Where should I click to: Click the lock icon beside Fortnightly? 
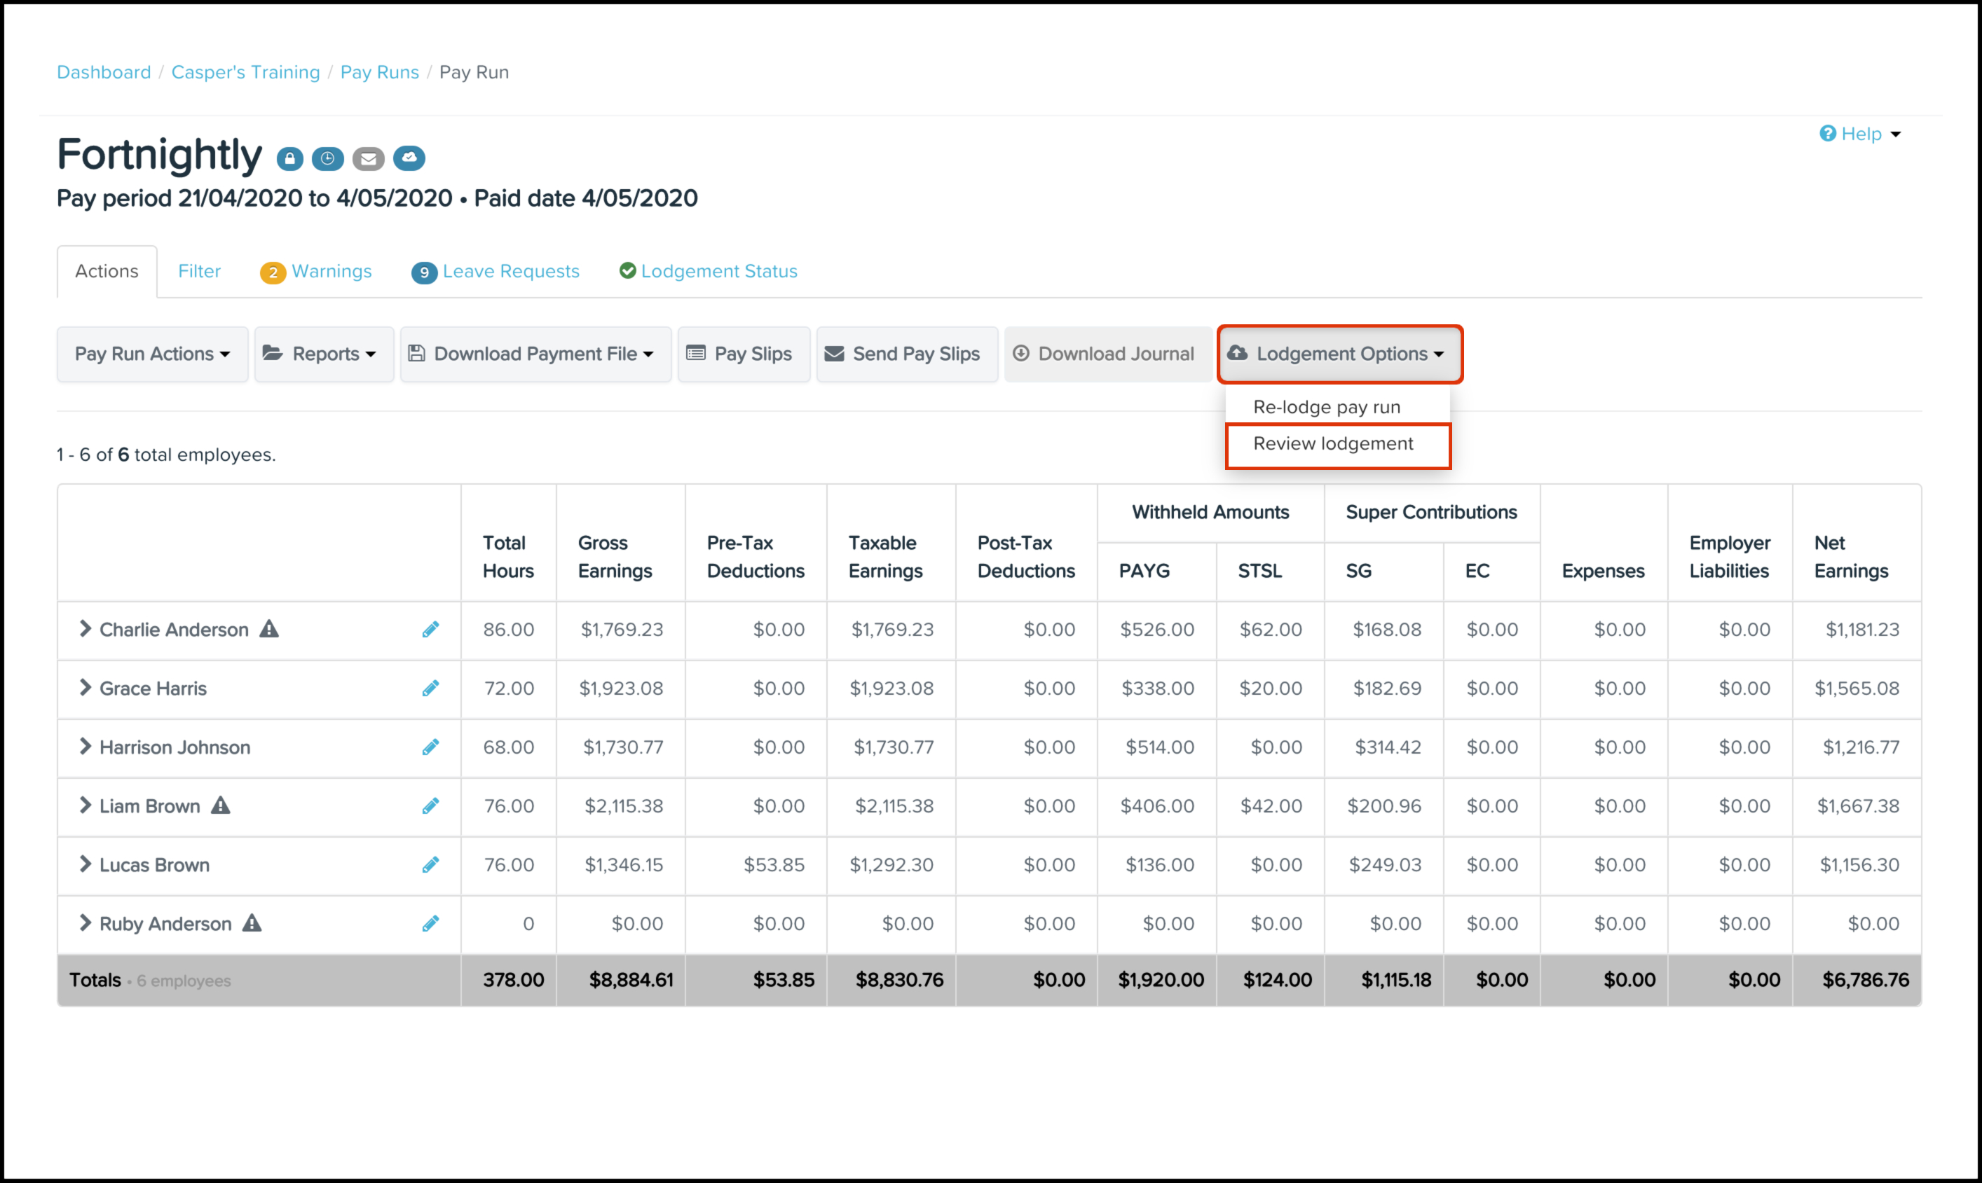(x=289, y=158)
